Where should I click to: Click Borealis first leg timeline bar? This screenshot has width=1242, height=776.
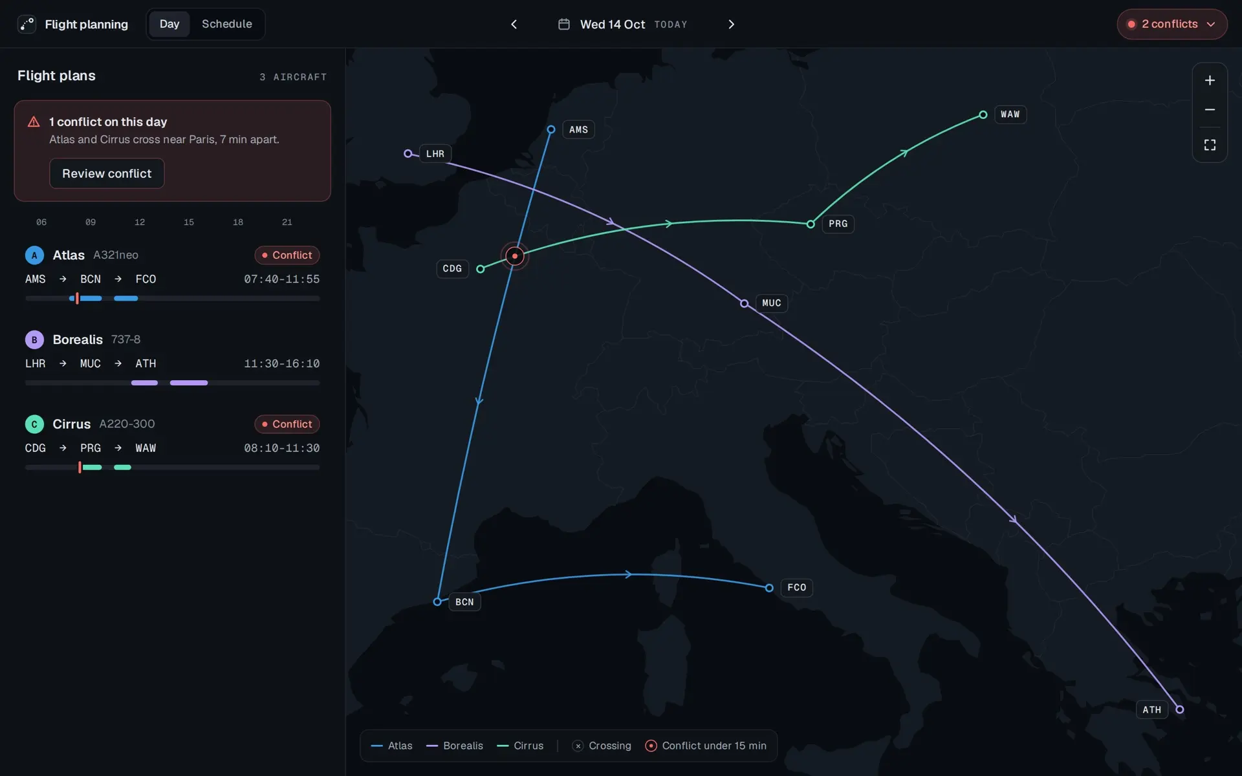[x=144, y=383]
